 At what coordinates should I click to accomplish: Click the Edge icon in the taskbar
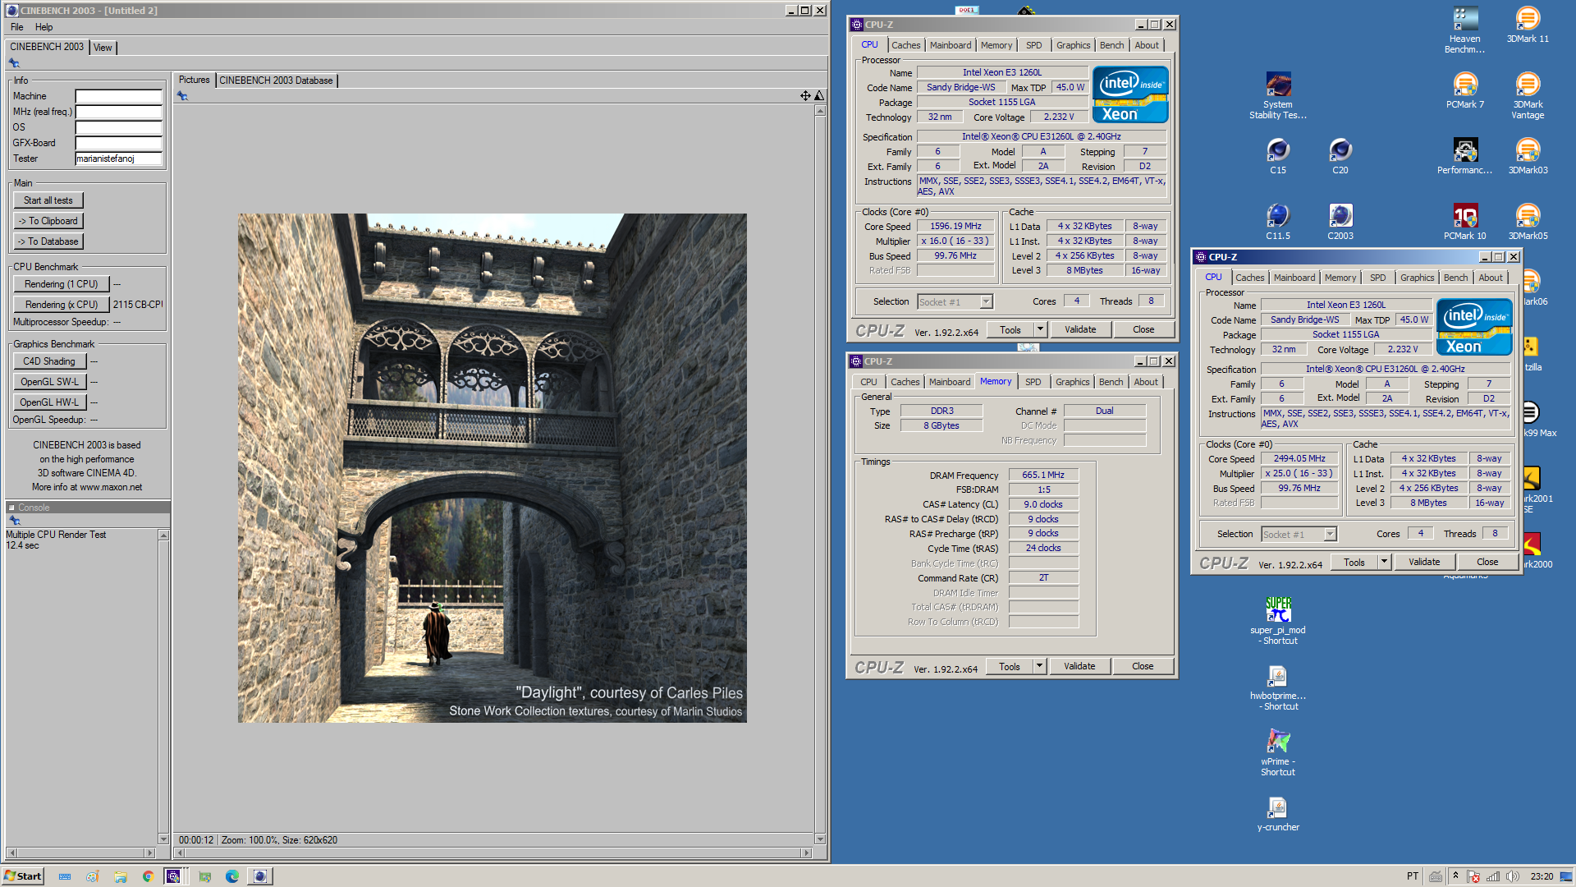[232, 876]
